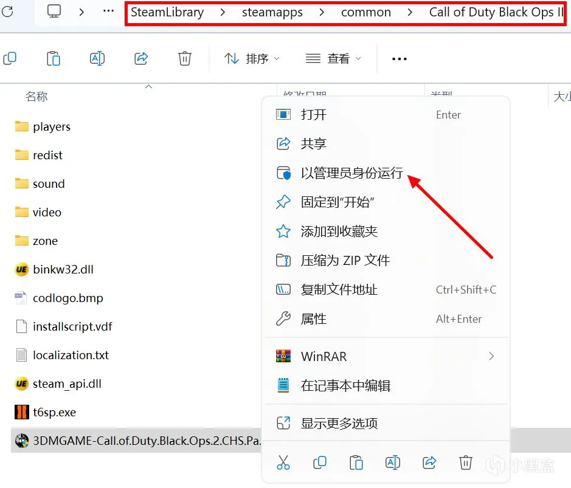Click the context menu Delete trash icon
This screenshot has height=488, width=571.
pyautogui.click(x=466, y=462)
